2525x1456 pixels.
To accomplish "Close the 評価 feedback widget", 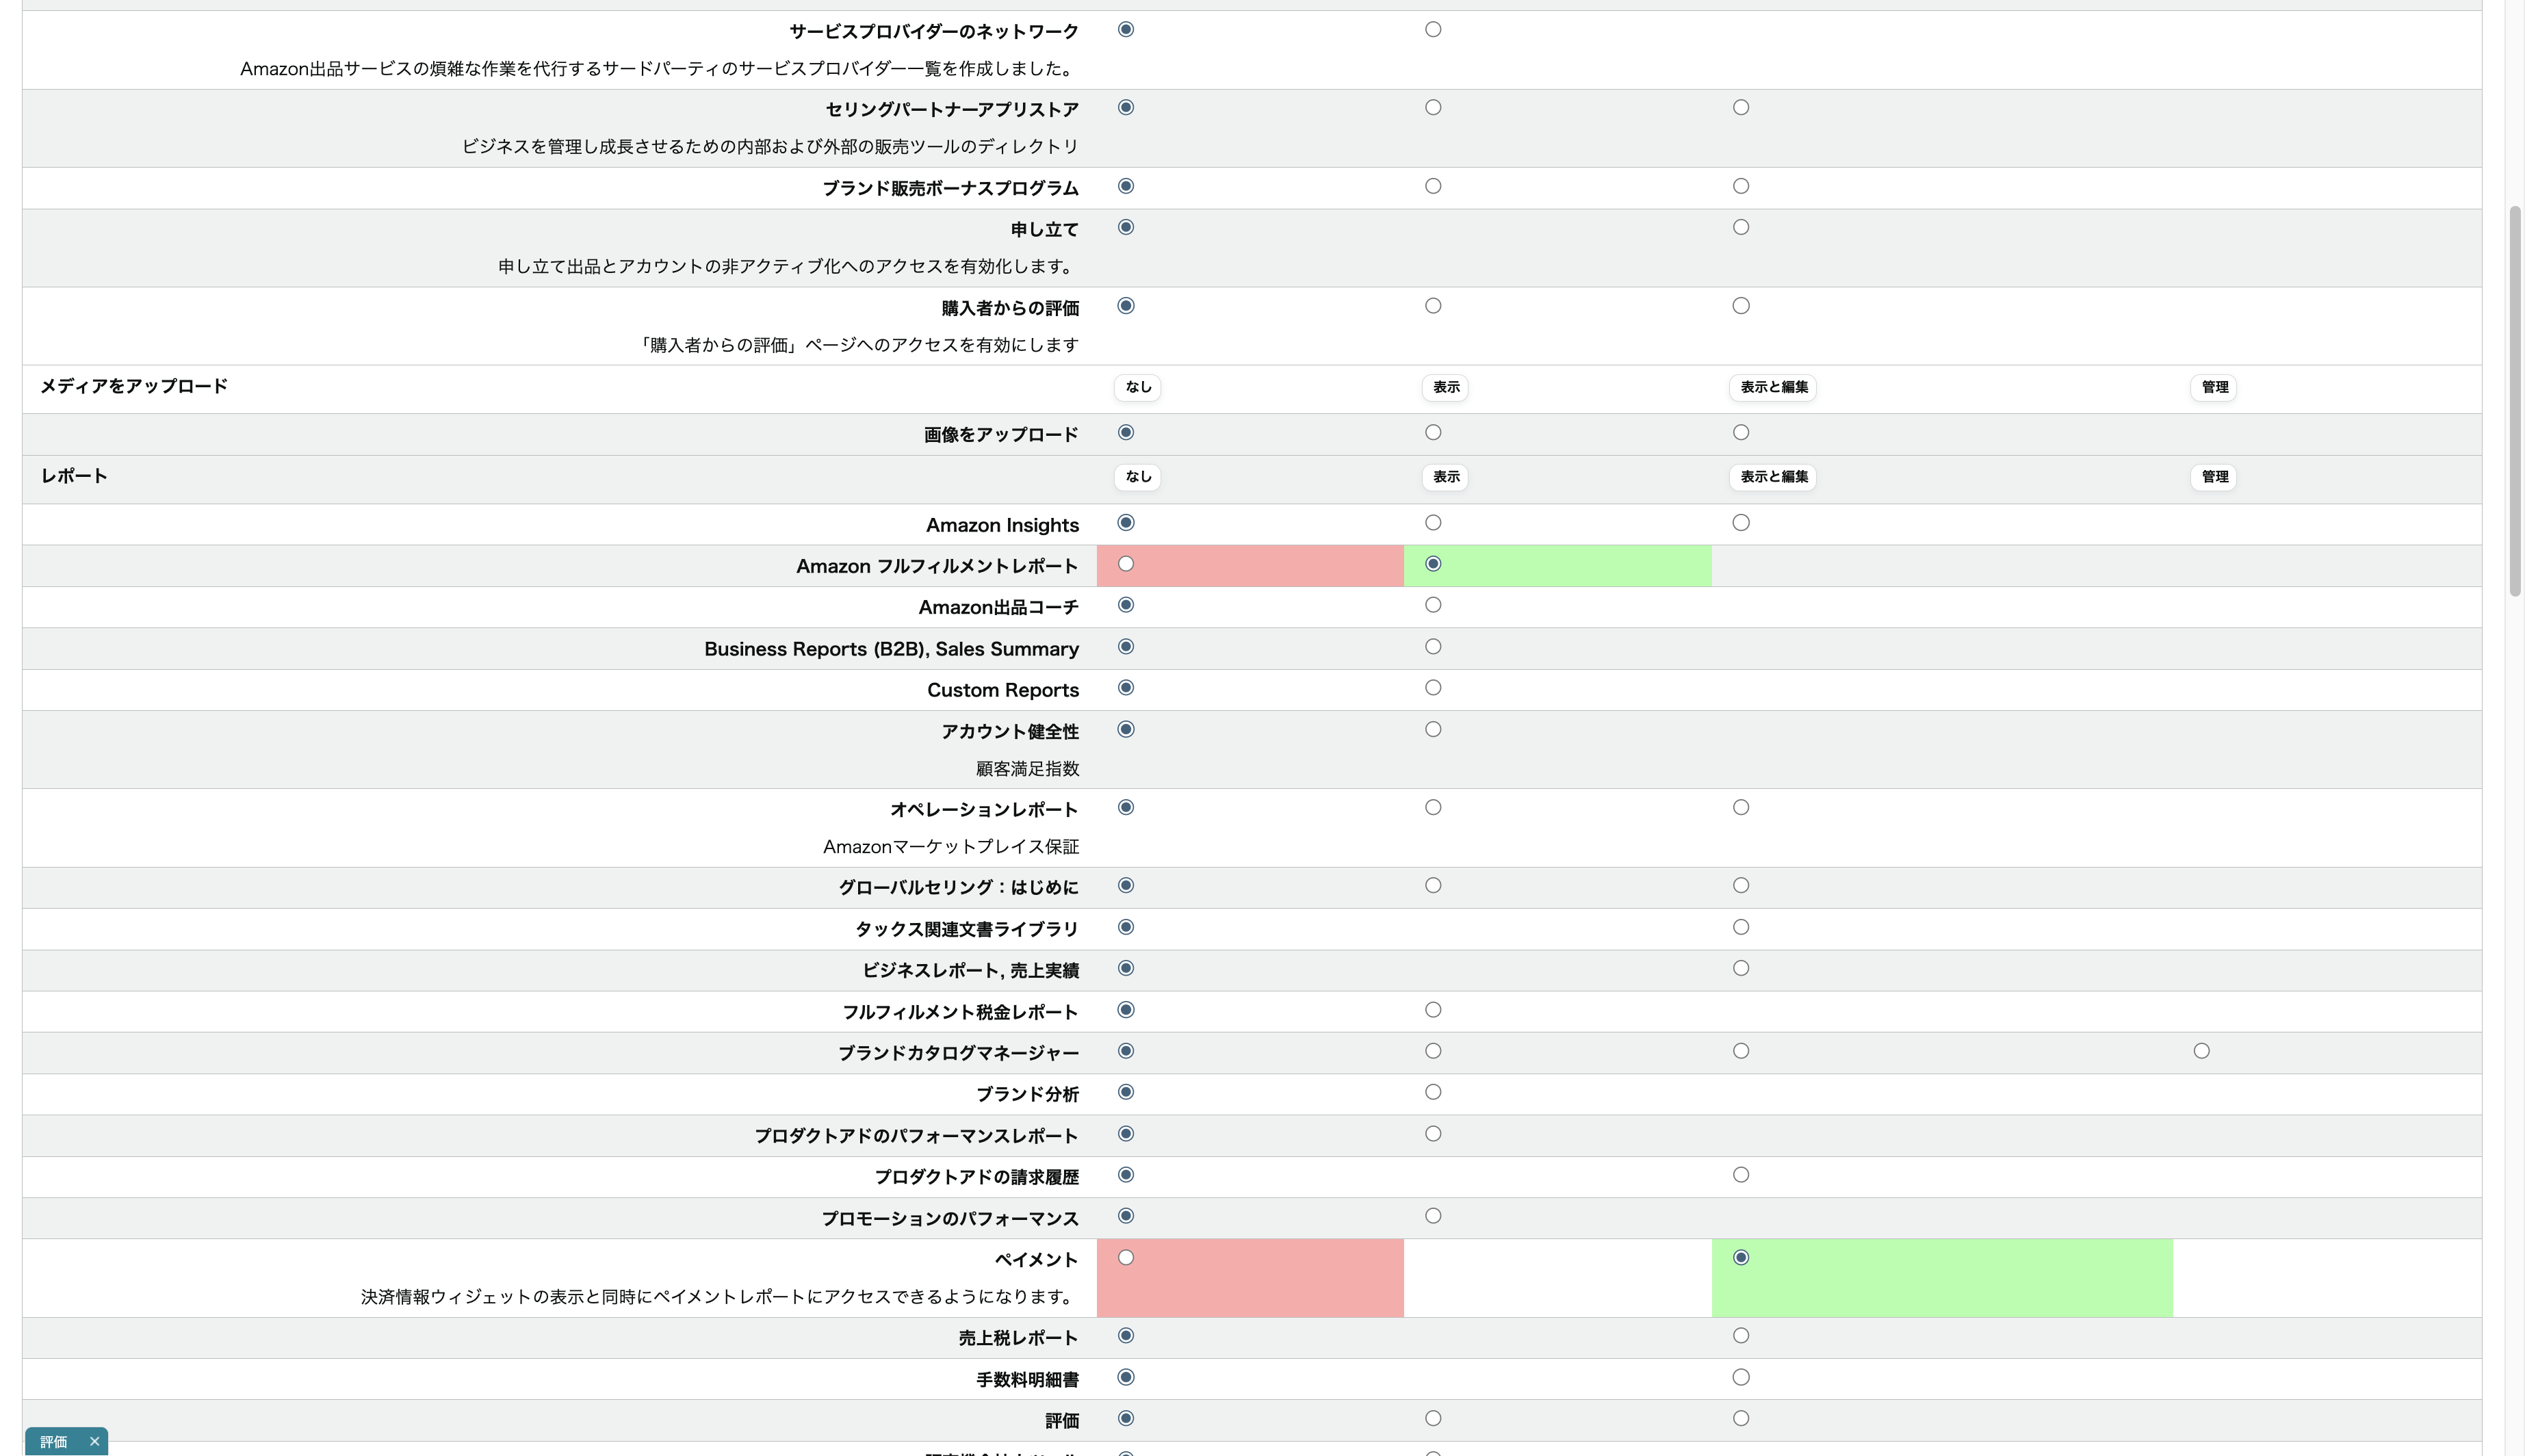I will pos(94,1441).
